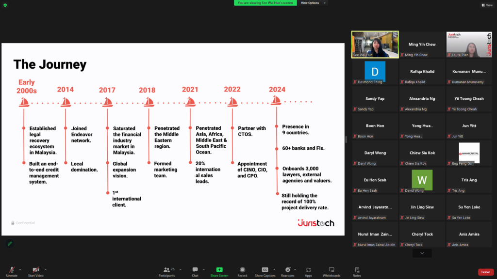497x279 pixels.
Task: Expand video options arrow next to Start Video
Action: click(x=46, y=270)
